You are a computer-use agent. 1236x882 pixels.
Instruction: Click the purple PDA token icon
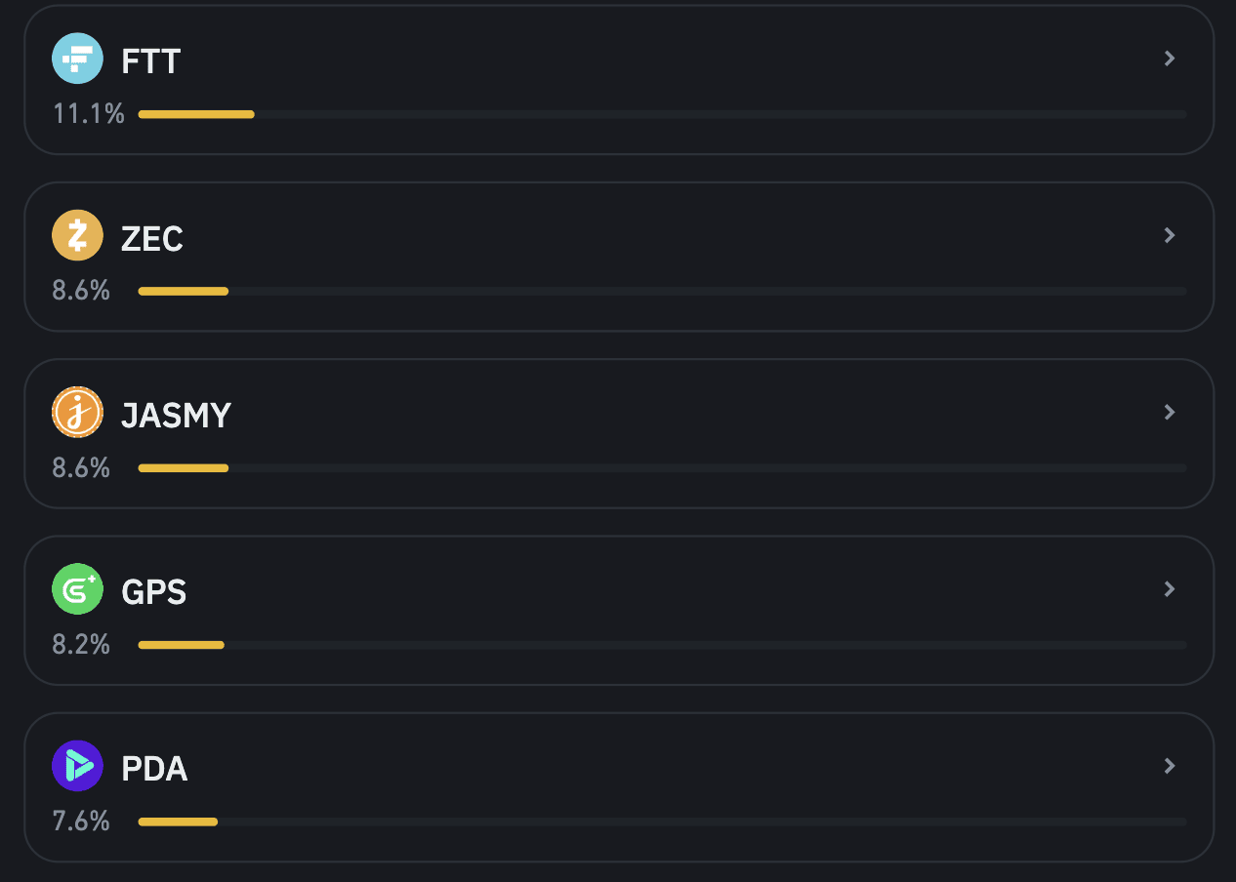pyautogui.click(x=77, y=766)
